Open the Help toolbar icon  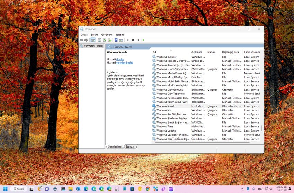116,40
